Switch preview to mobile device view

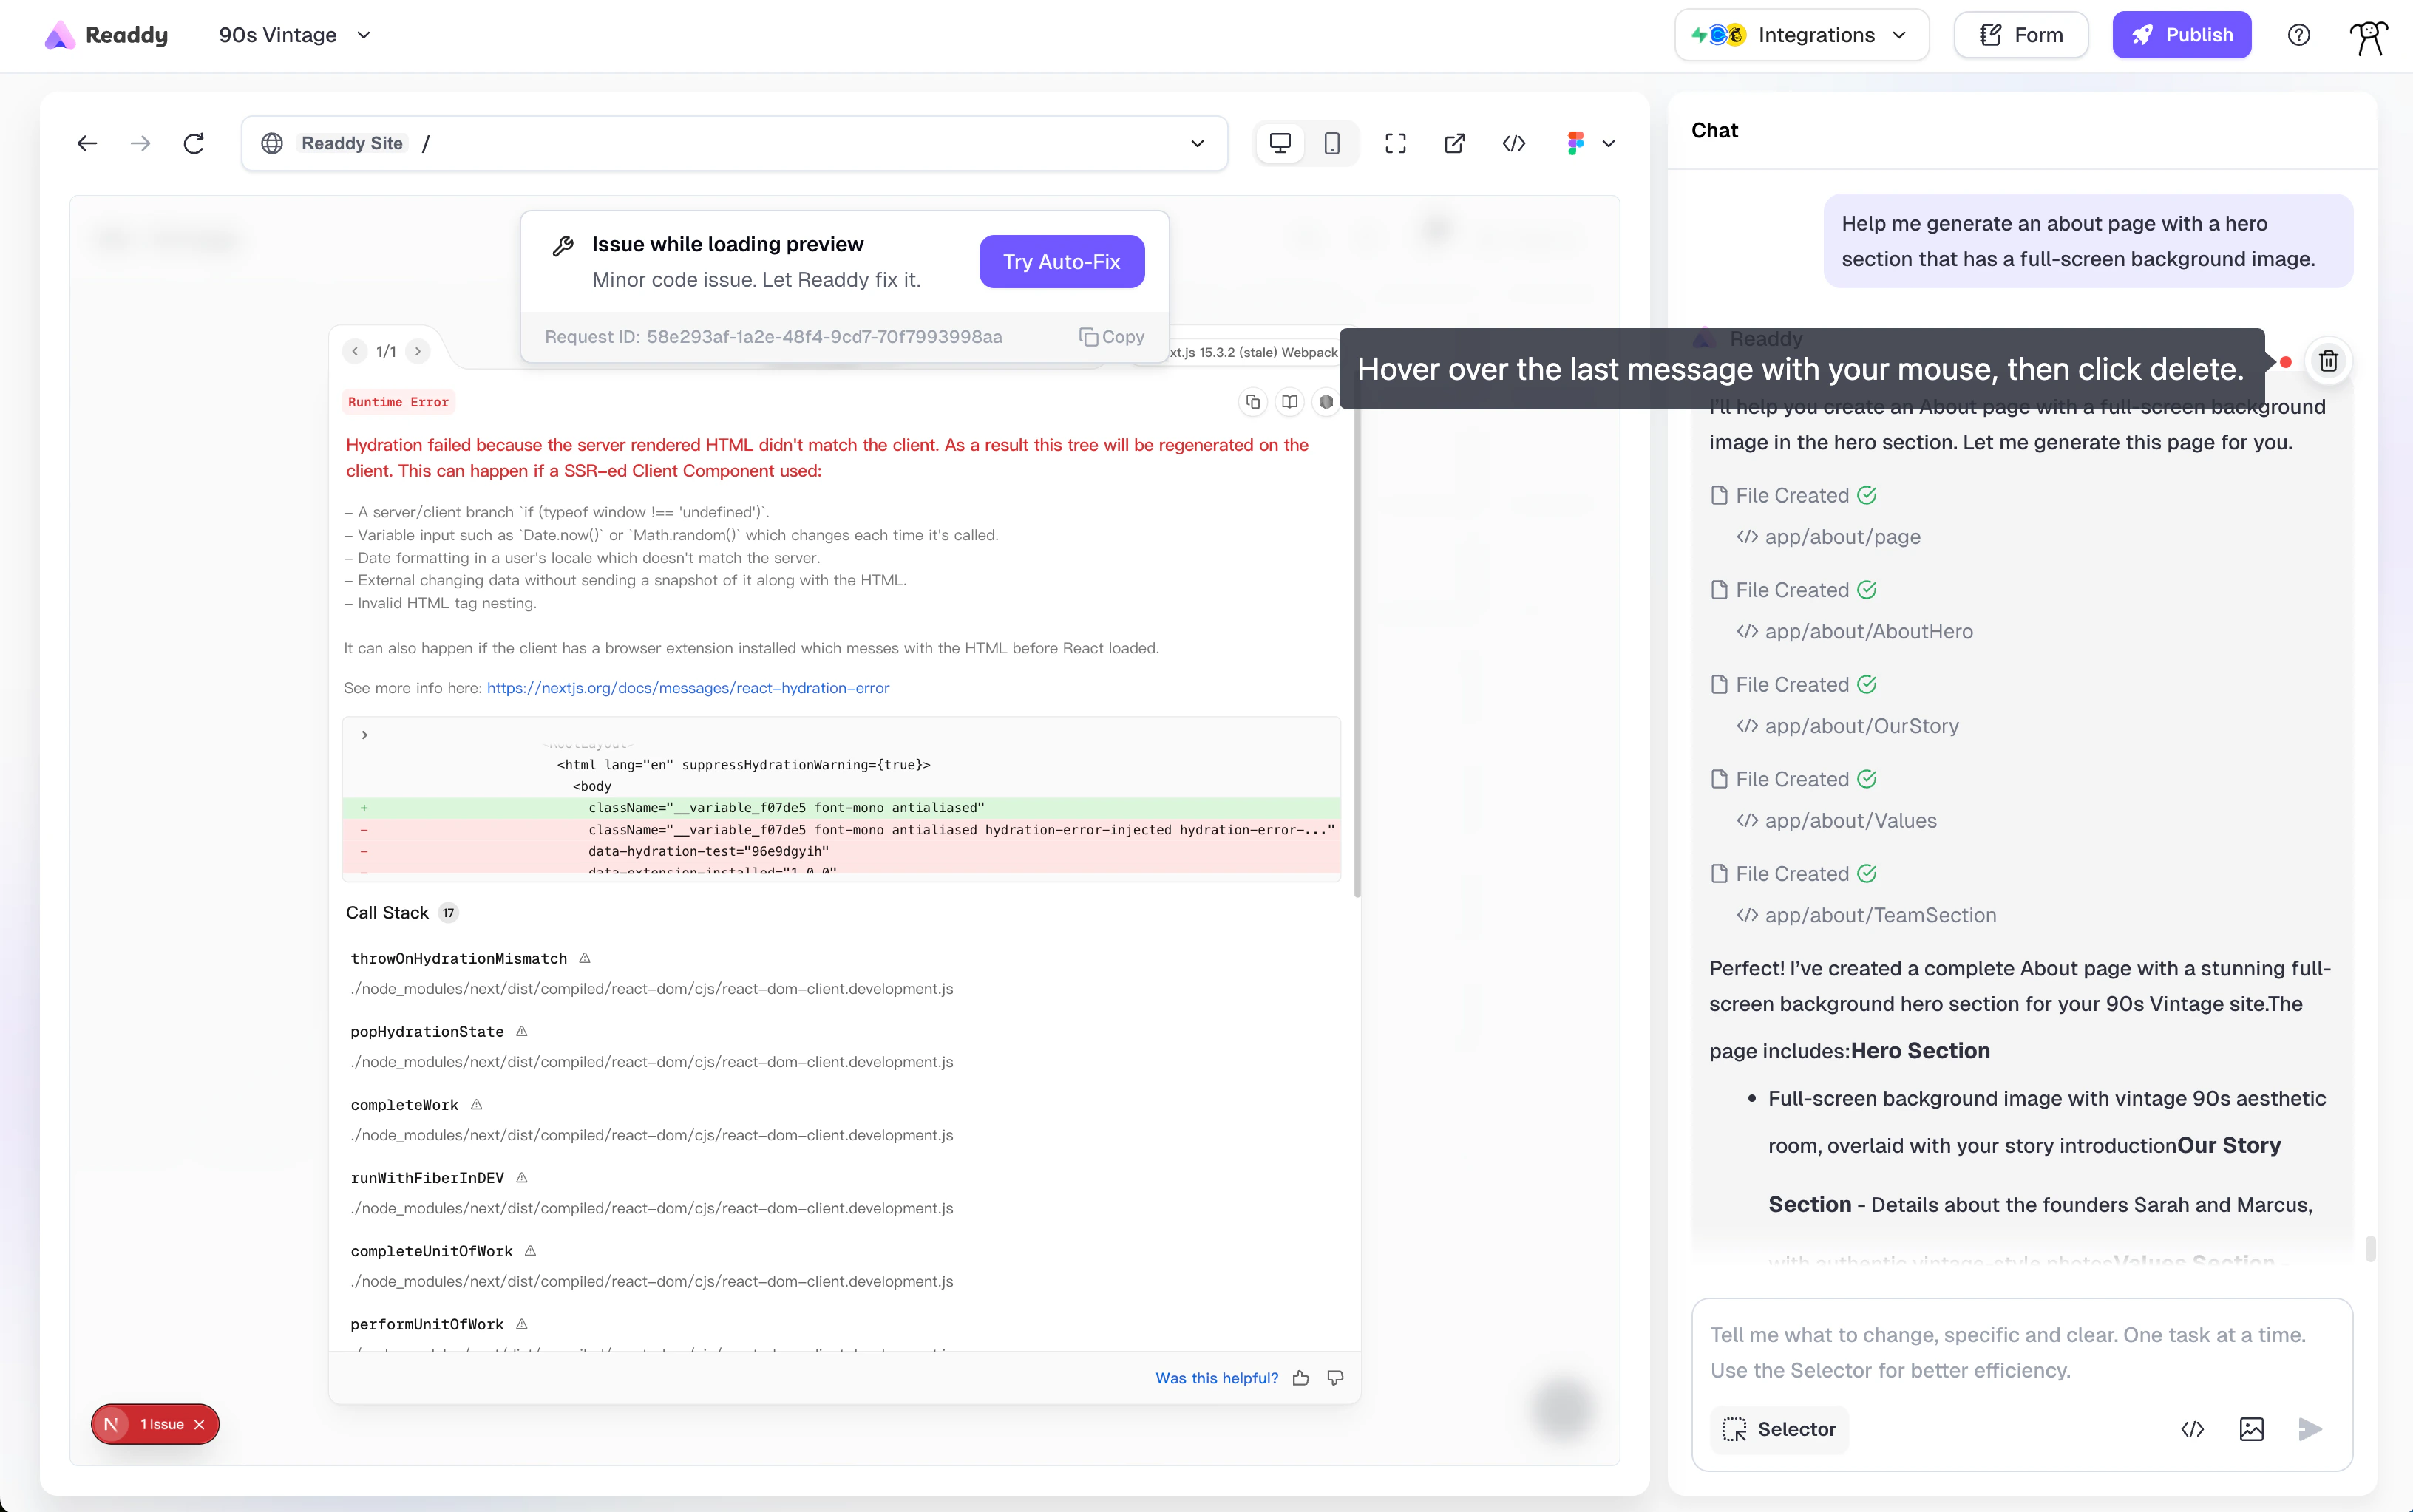pos(1331,144)
